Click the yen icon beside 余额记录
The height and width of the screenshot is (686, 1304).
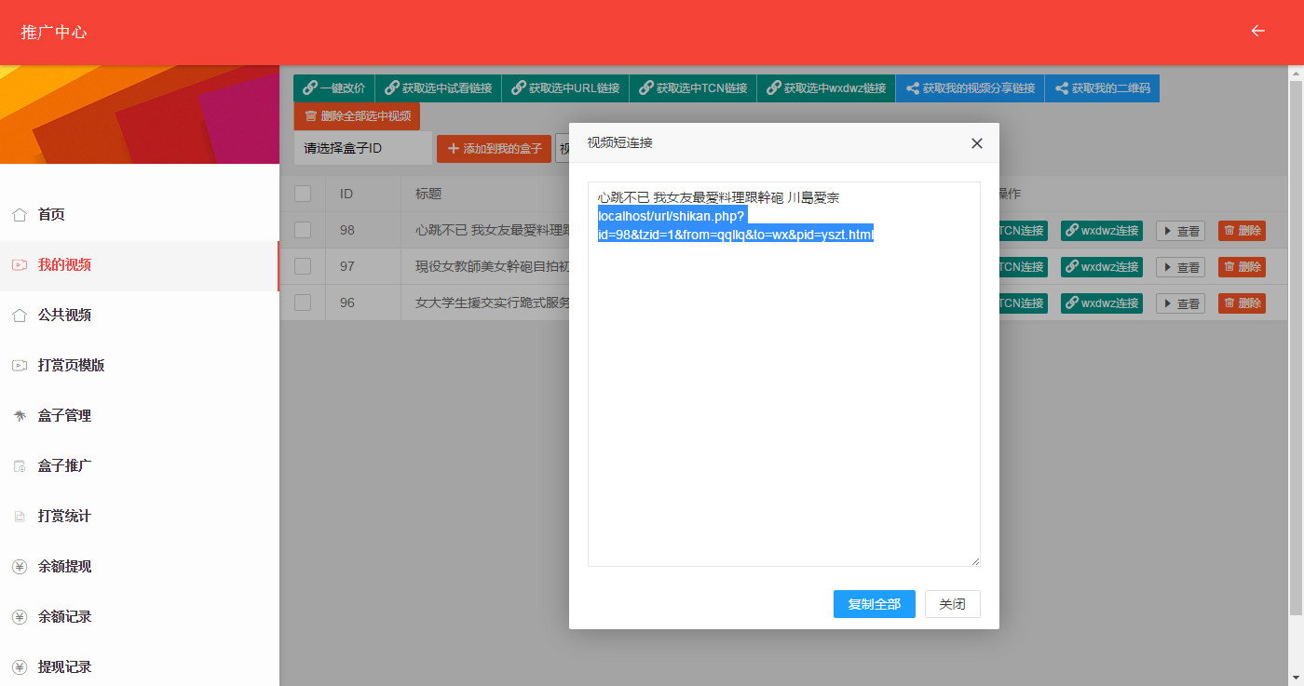pos(20,617)
